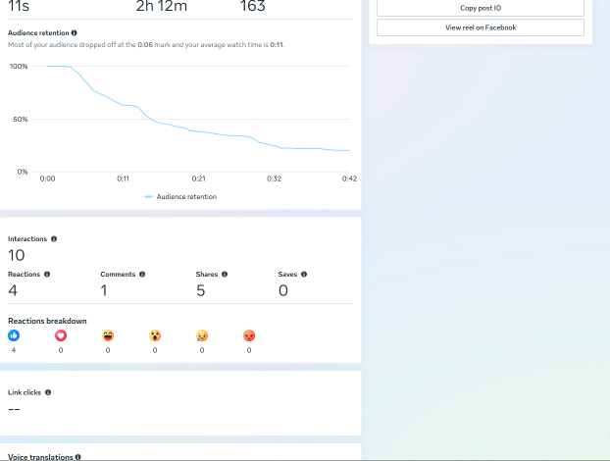Click the 163 value at top
Image resolution: width=610 pixels, height=461 pixels.
(x=253, y=6)
